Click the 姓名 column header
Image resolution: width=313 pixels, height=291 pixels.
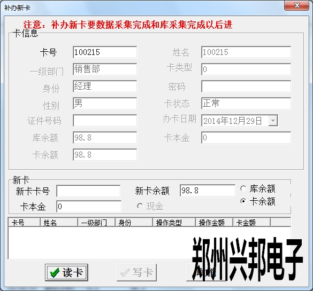(x=59, y=222)
